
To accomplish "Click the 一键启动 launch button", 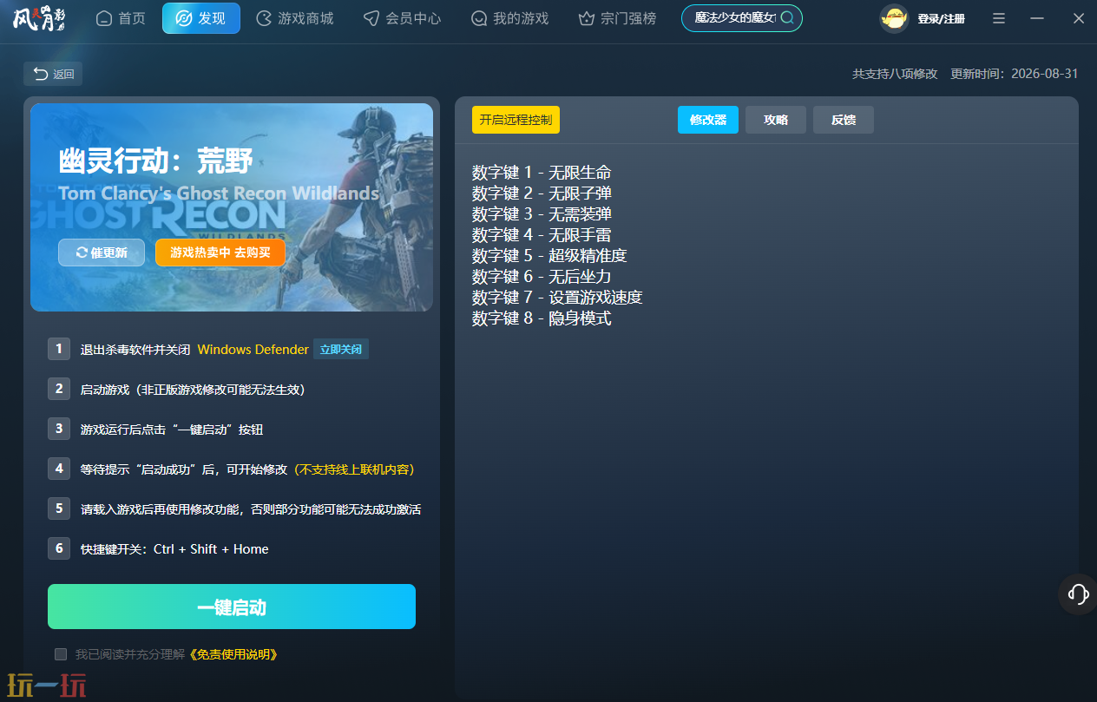I will click(x=232, y=607).
